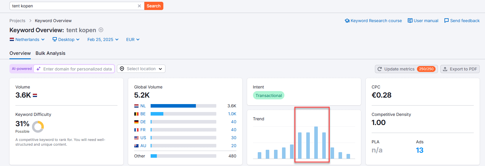Viewport: 485px width, 166px height.
Task: Click the tent kopen search input
Action: point(74,6)
